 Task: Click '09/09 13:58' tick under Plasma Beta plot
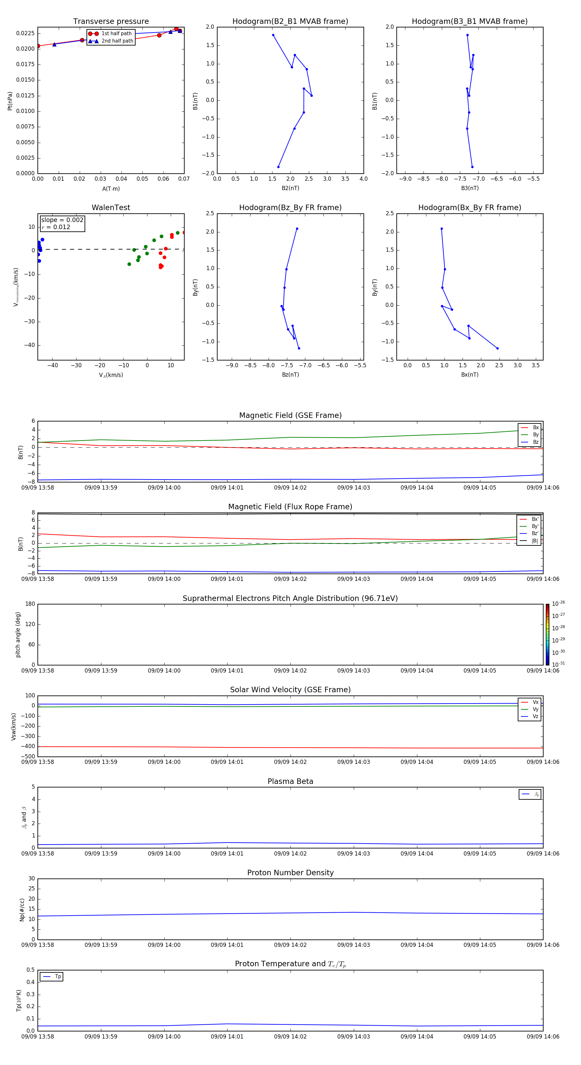[x=38, y=853]
